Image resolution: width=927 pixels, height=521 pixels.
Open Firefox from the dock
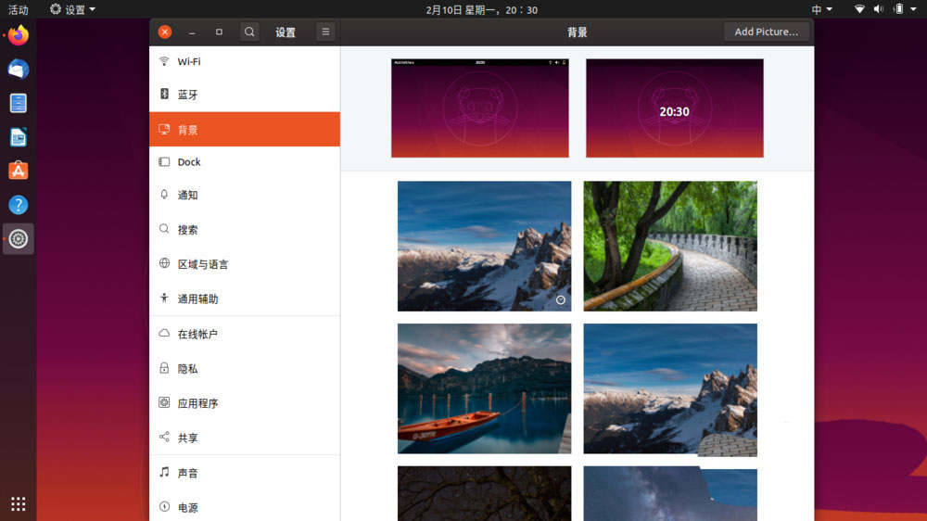tap(19, 36)
